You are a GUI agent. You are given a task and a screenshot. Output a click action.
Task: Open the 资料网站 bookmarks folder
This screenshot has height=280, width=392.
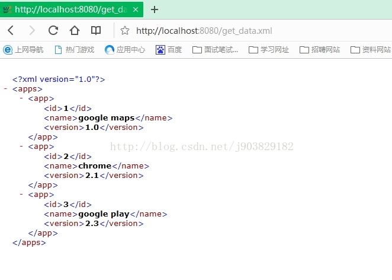pyautogui.click(x=371, y=50)
